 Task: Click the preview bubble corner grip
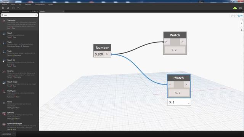[189, 104]
